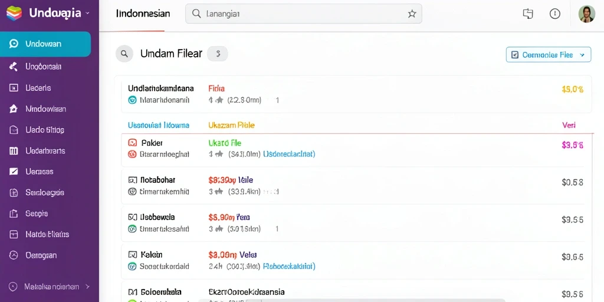The height and width of the screenshot is (302, 604).
Task: Open the alert circle icon in header
Action: pyautogui.click(x=554, y=14)
